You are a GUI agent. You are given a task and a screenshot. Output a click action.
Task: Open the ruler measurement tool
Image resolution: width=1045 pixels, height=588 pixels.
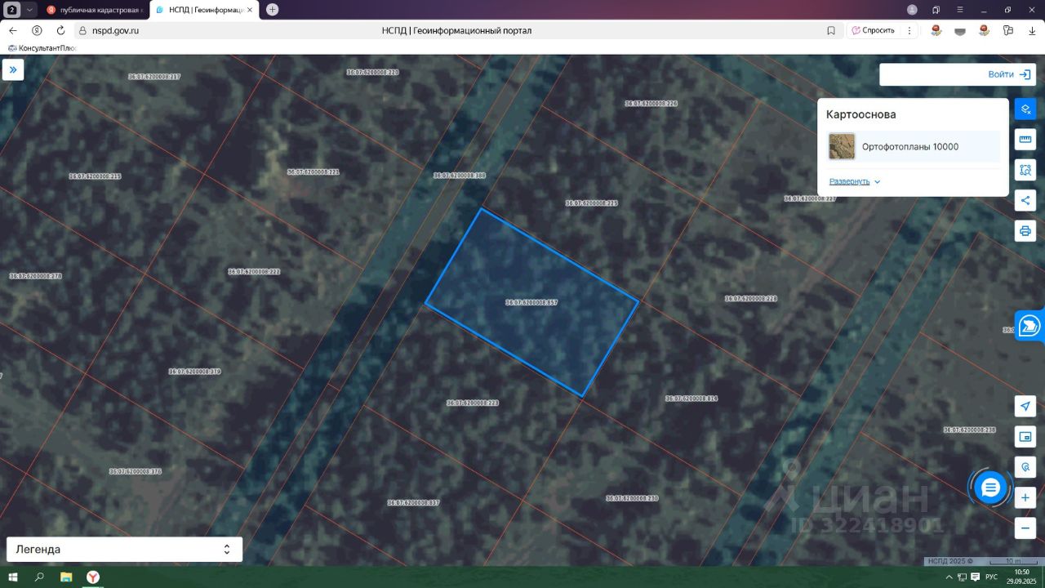1025,139
